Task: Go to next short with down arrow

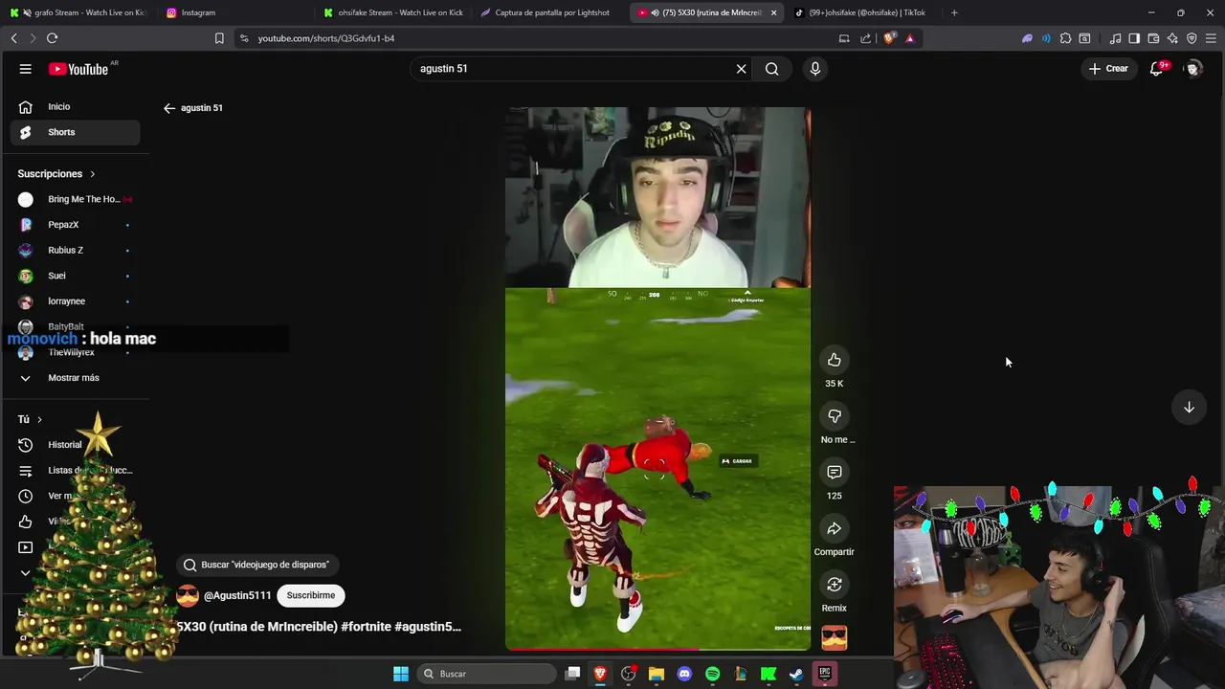Action: click(x=1189, y=408)
